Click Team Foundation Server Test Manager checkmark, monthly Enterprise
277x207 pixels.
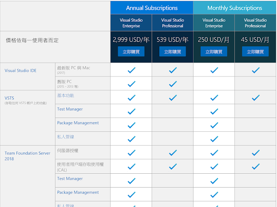click(214, 181)
